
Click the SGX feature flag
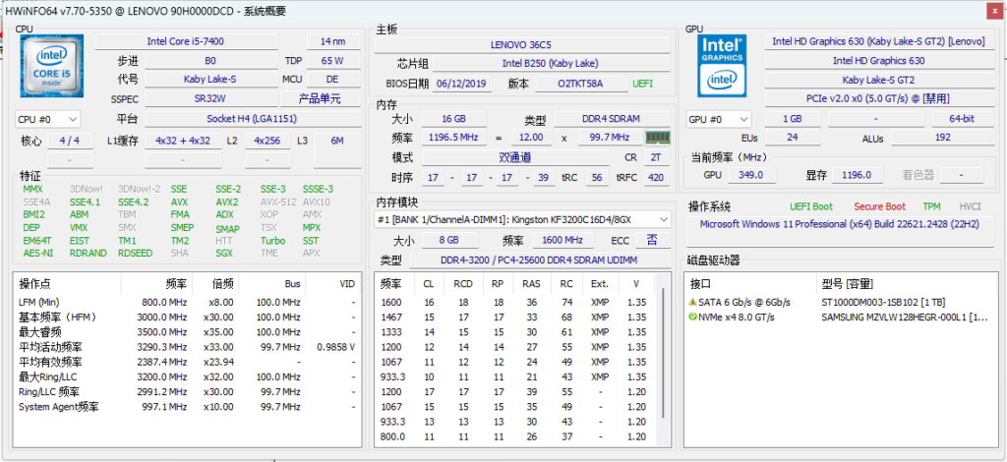[224, 253]
